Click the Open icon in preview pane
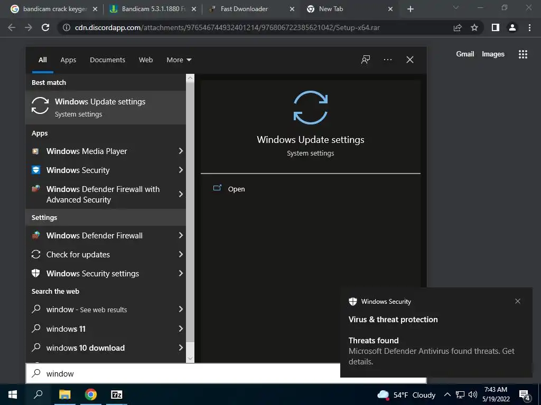 tap(217, 188)
